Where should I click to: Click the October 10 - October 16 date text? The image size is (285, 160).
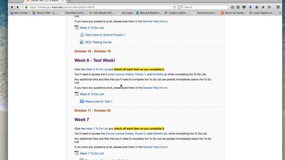click(x=92, y=52)
